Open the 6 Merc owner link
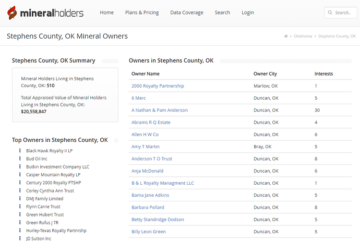This screenshot has width=360, height=241. 139,98
